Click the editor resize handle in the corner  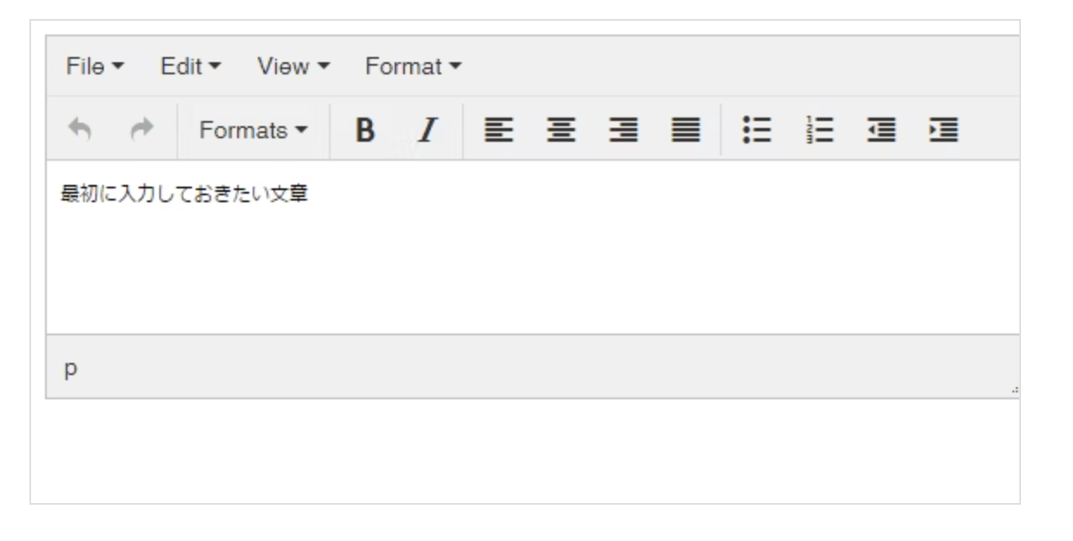pyautogui.click(x=1014, y=391)
